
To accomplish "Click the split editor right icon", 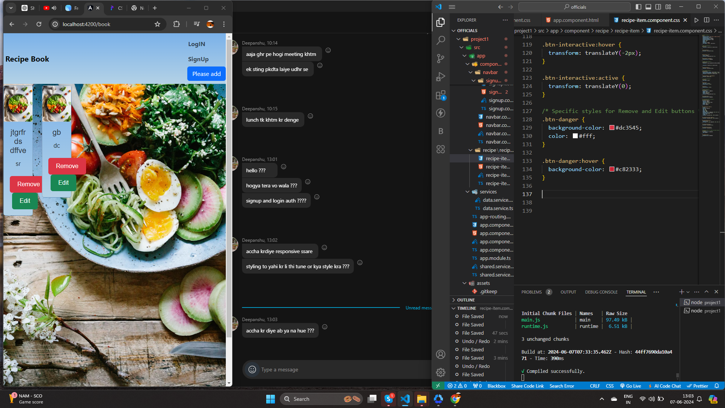I will coord(706,20).
